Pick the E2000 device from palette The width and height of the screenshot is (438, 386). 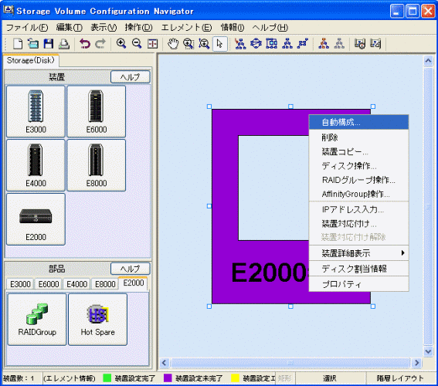tap(36, 219)
